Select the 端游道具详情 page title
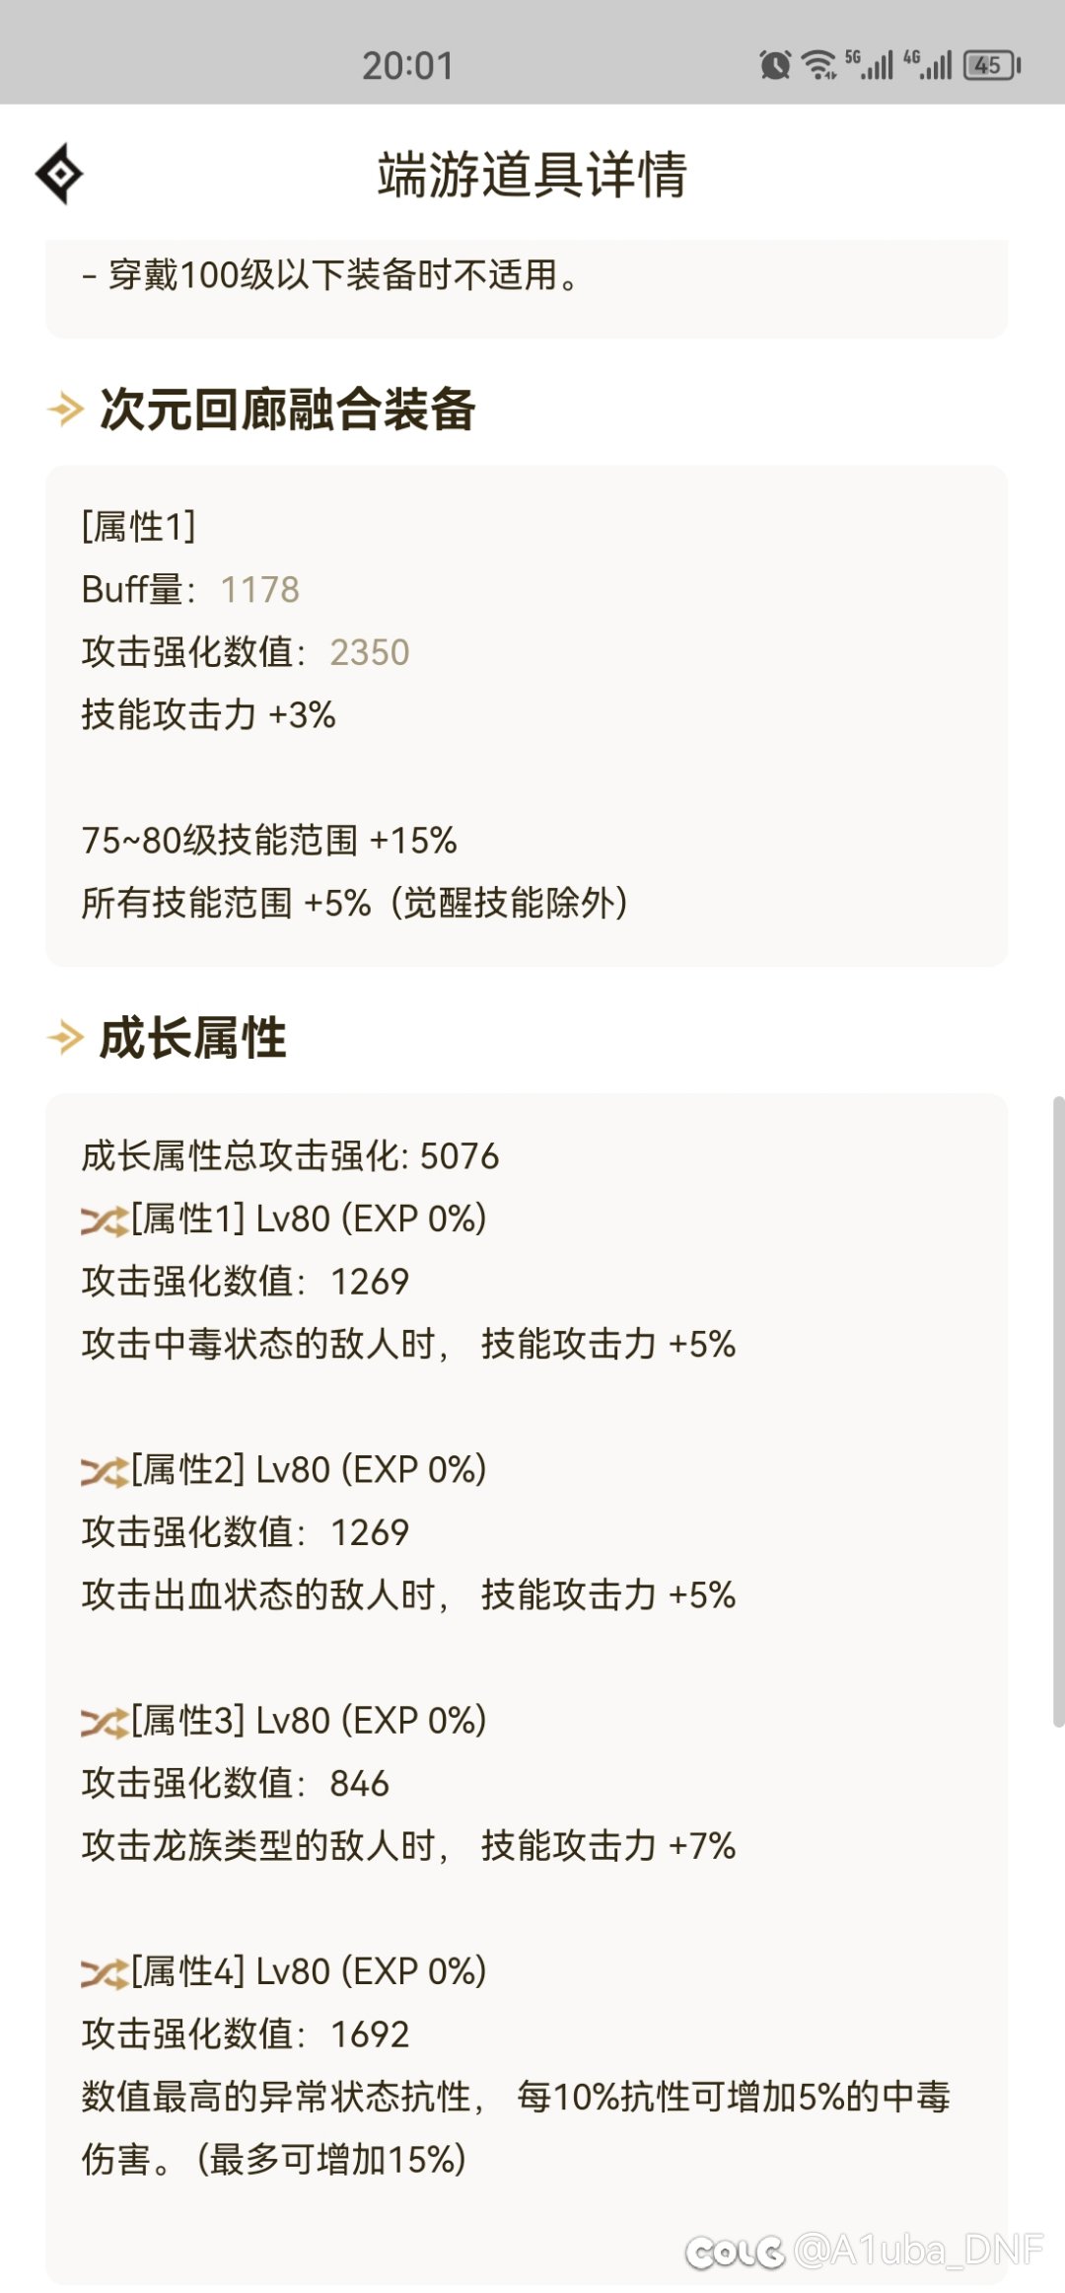This screenshot has height=2293, width=1065. pyautogui.click(x=532, y=175)
